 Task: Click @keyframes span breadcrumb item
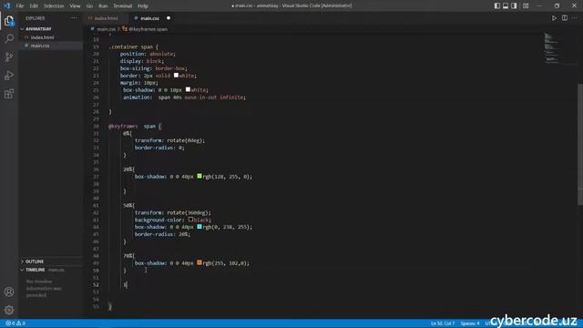(148, 29)
